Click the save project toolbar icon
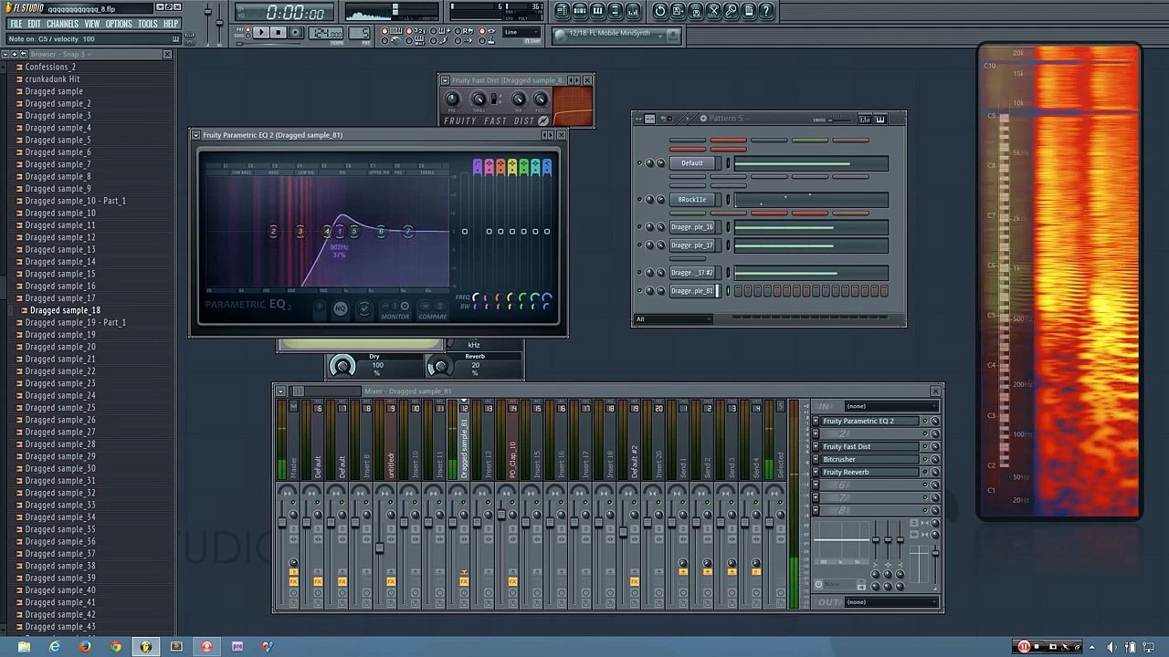 click(679, 11)
